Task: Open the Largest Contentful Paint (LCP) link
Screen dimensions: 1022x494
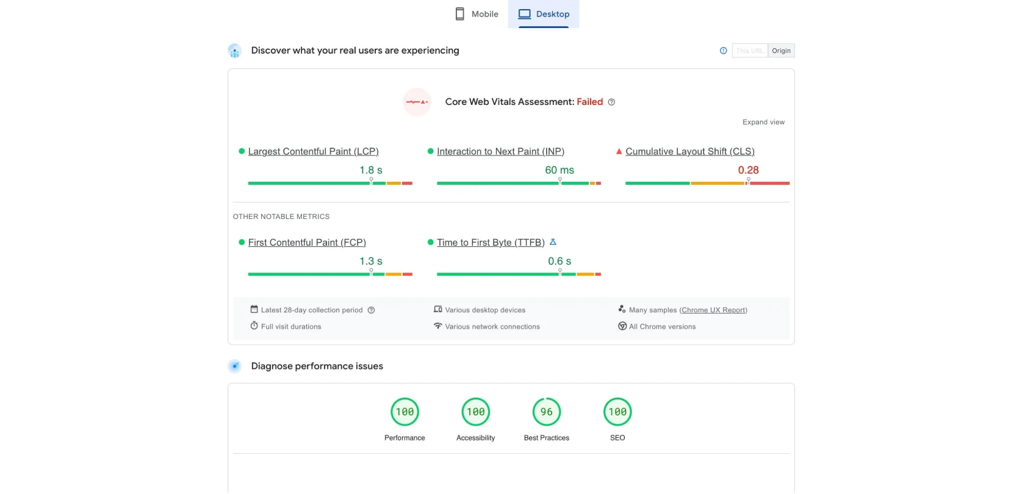Action: [313, 151]
